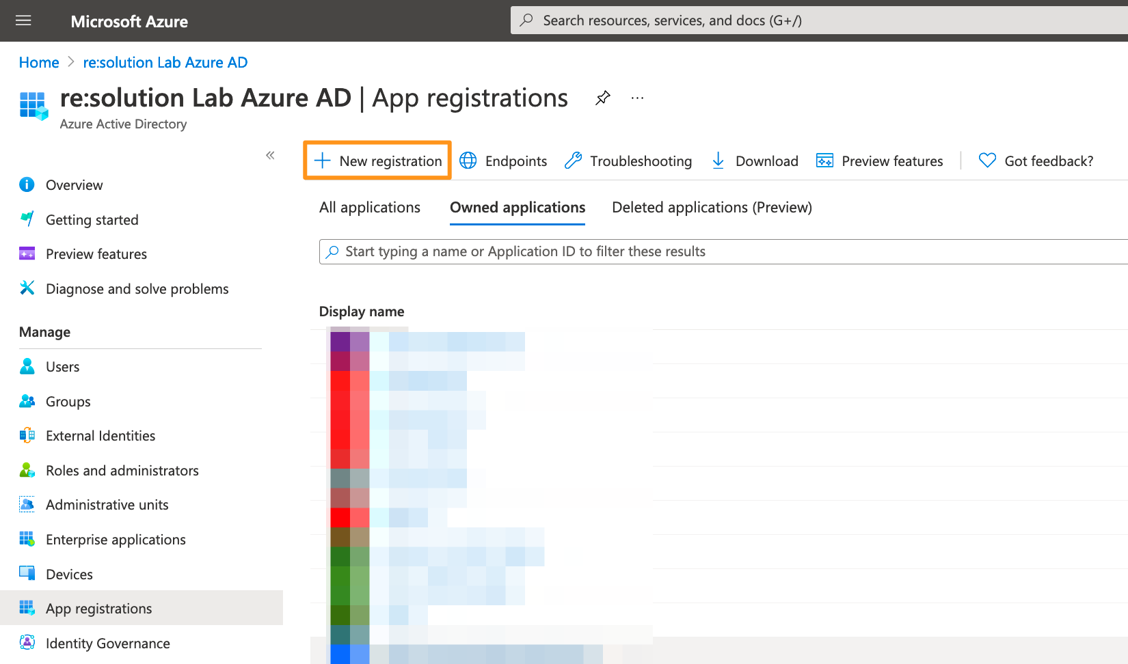
Task: Open Deleted applications (Preview) tab
Action: (x=712, y=207)
